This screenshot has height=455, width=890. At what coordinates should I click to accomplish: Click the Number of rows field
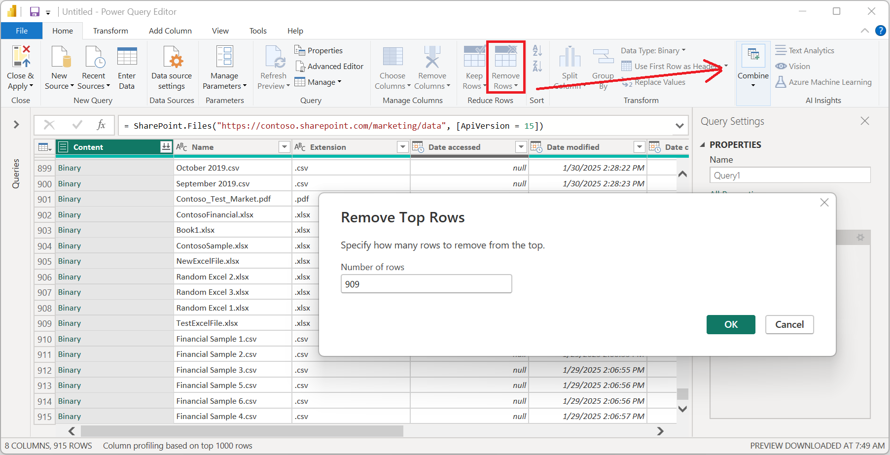click(427, 284)
